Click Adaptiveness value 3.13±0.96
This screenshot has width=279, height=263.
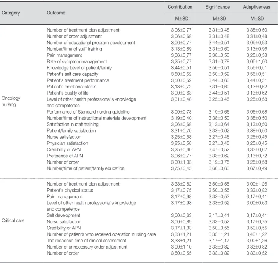tap(257, 49)
